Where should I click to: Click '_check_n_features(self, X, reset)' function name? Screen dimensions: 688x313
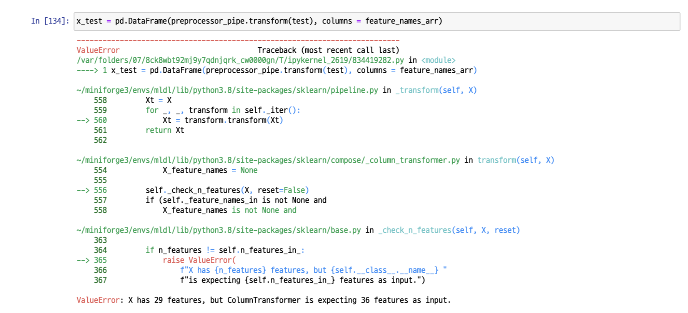[x=449, y=230]
